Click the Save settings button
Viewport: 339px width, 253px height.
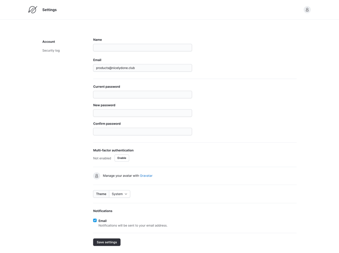click(x=107, y=242)
